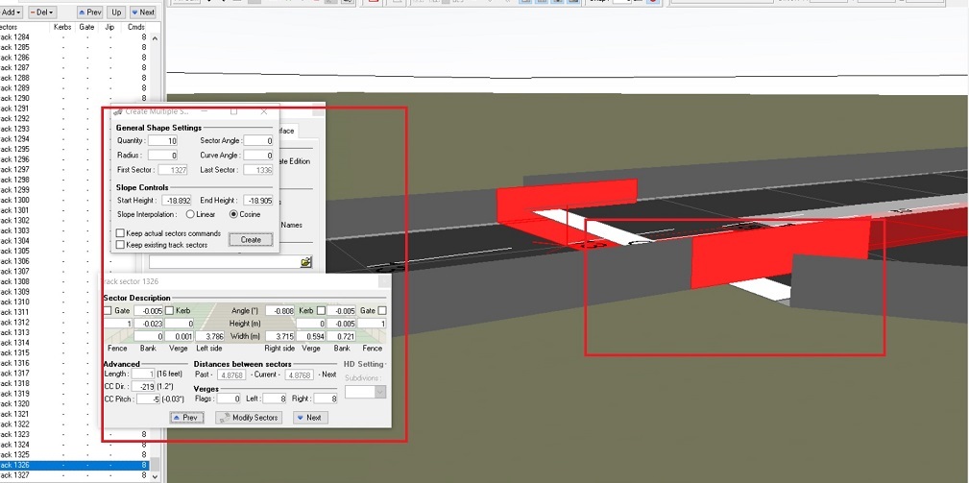The image size is (969, 483).
Task: Click the CC Pitch input field
Action: (148, 399)
